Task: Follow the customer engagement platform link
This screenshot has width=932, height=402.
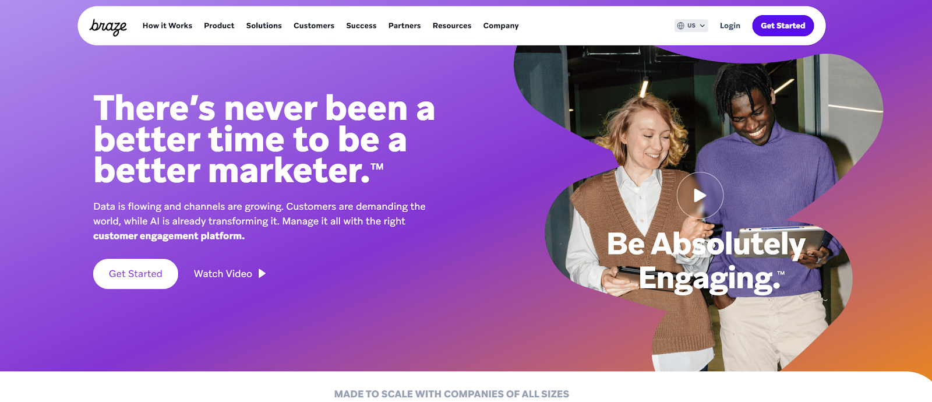Action: tap(169, 236)
